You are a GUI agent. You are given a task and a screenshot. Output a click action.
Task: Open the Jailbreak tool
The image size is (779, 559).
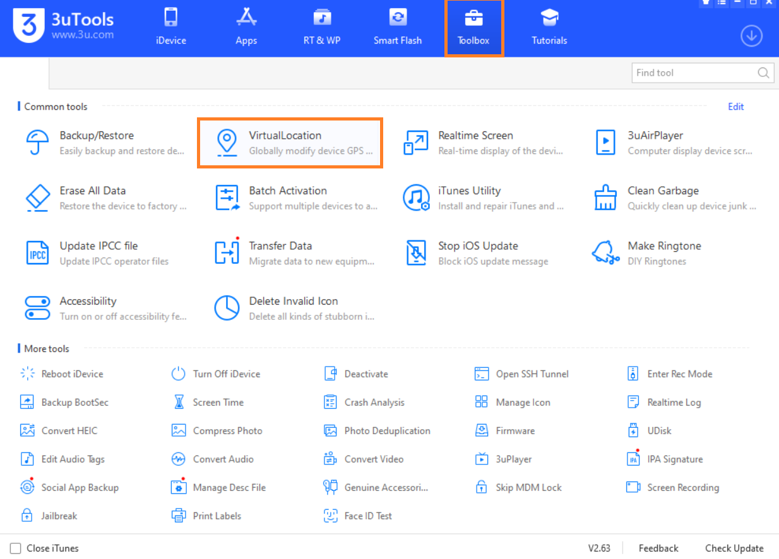(49, 515)
